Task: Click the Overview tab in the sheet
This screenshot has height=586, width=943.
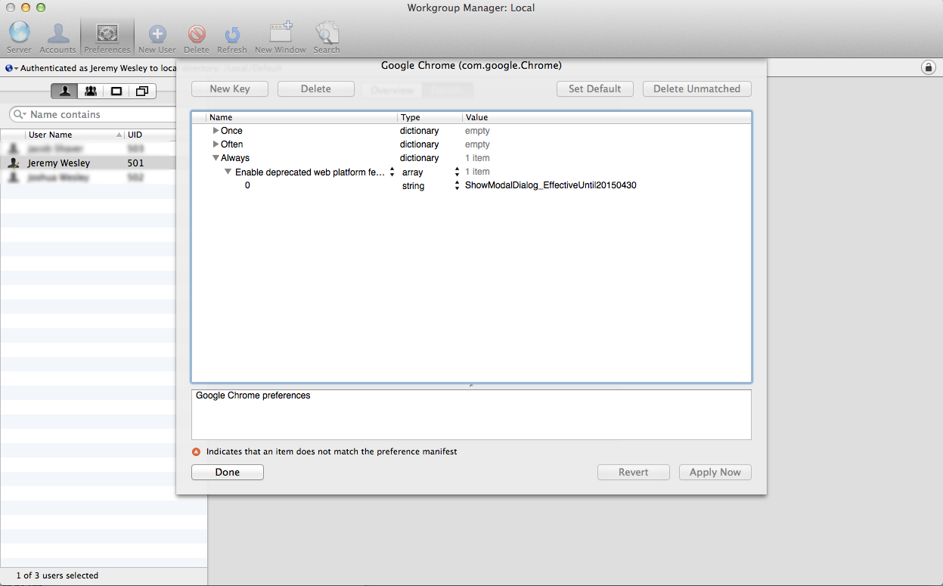Action: tap(392, 90)
